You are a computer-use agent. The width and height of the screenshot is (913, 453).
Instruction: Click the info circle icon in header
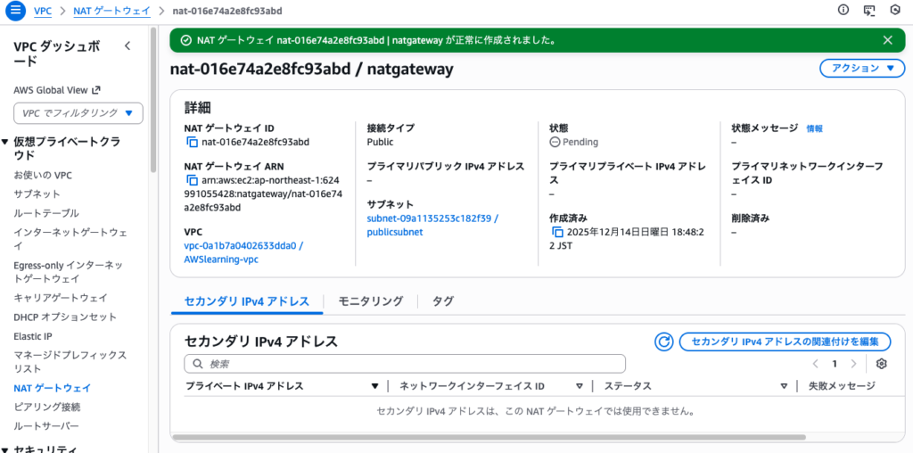pos(843,10)
